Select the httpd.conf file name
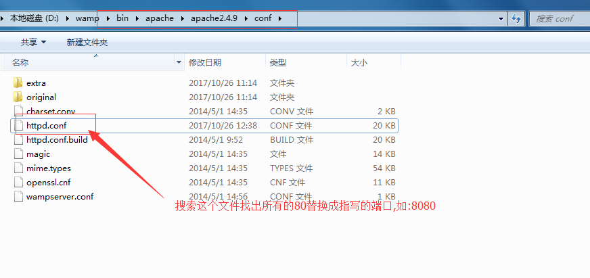The width and height of the screenshot is (590, 278). (47, 126)
